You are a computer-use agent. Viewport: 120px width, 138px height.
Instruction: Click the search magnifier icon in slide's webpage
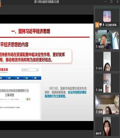(x=37, y=70)
